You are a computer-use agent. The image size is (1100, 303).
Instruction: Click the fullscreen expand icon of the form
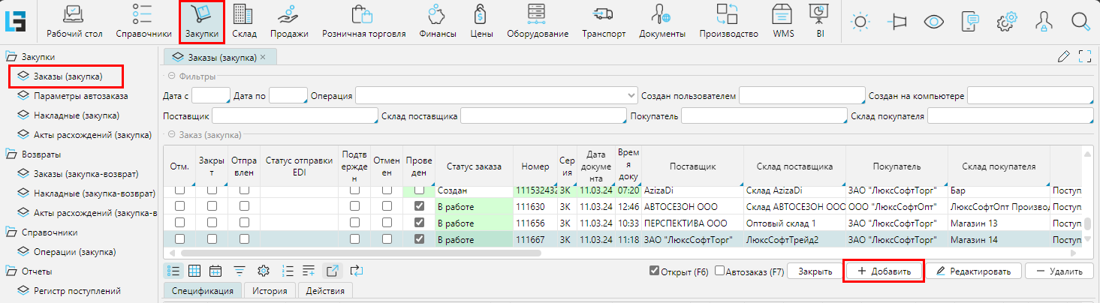point(1084,56)
